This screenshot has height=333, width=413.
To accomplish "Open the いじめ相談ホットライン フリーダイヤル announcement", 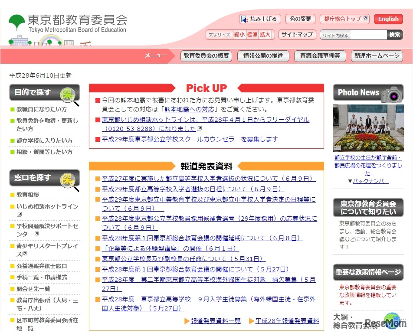I will [206, 124].
